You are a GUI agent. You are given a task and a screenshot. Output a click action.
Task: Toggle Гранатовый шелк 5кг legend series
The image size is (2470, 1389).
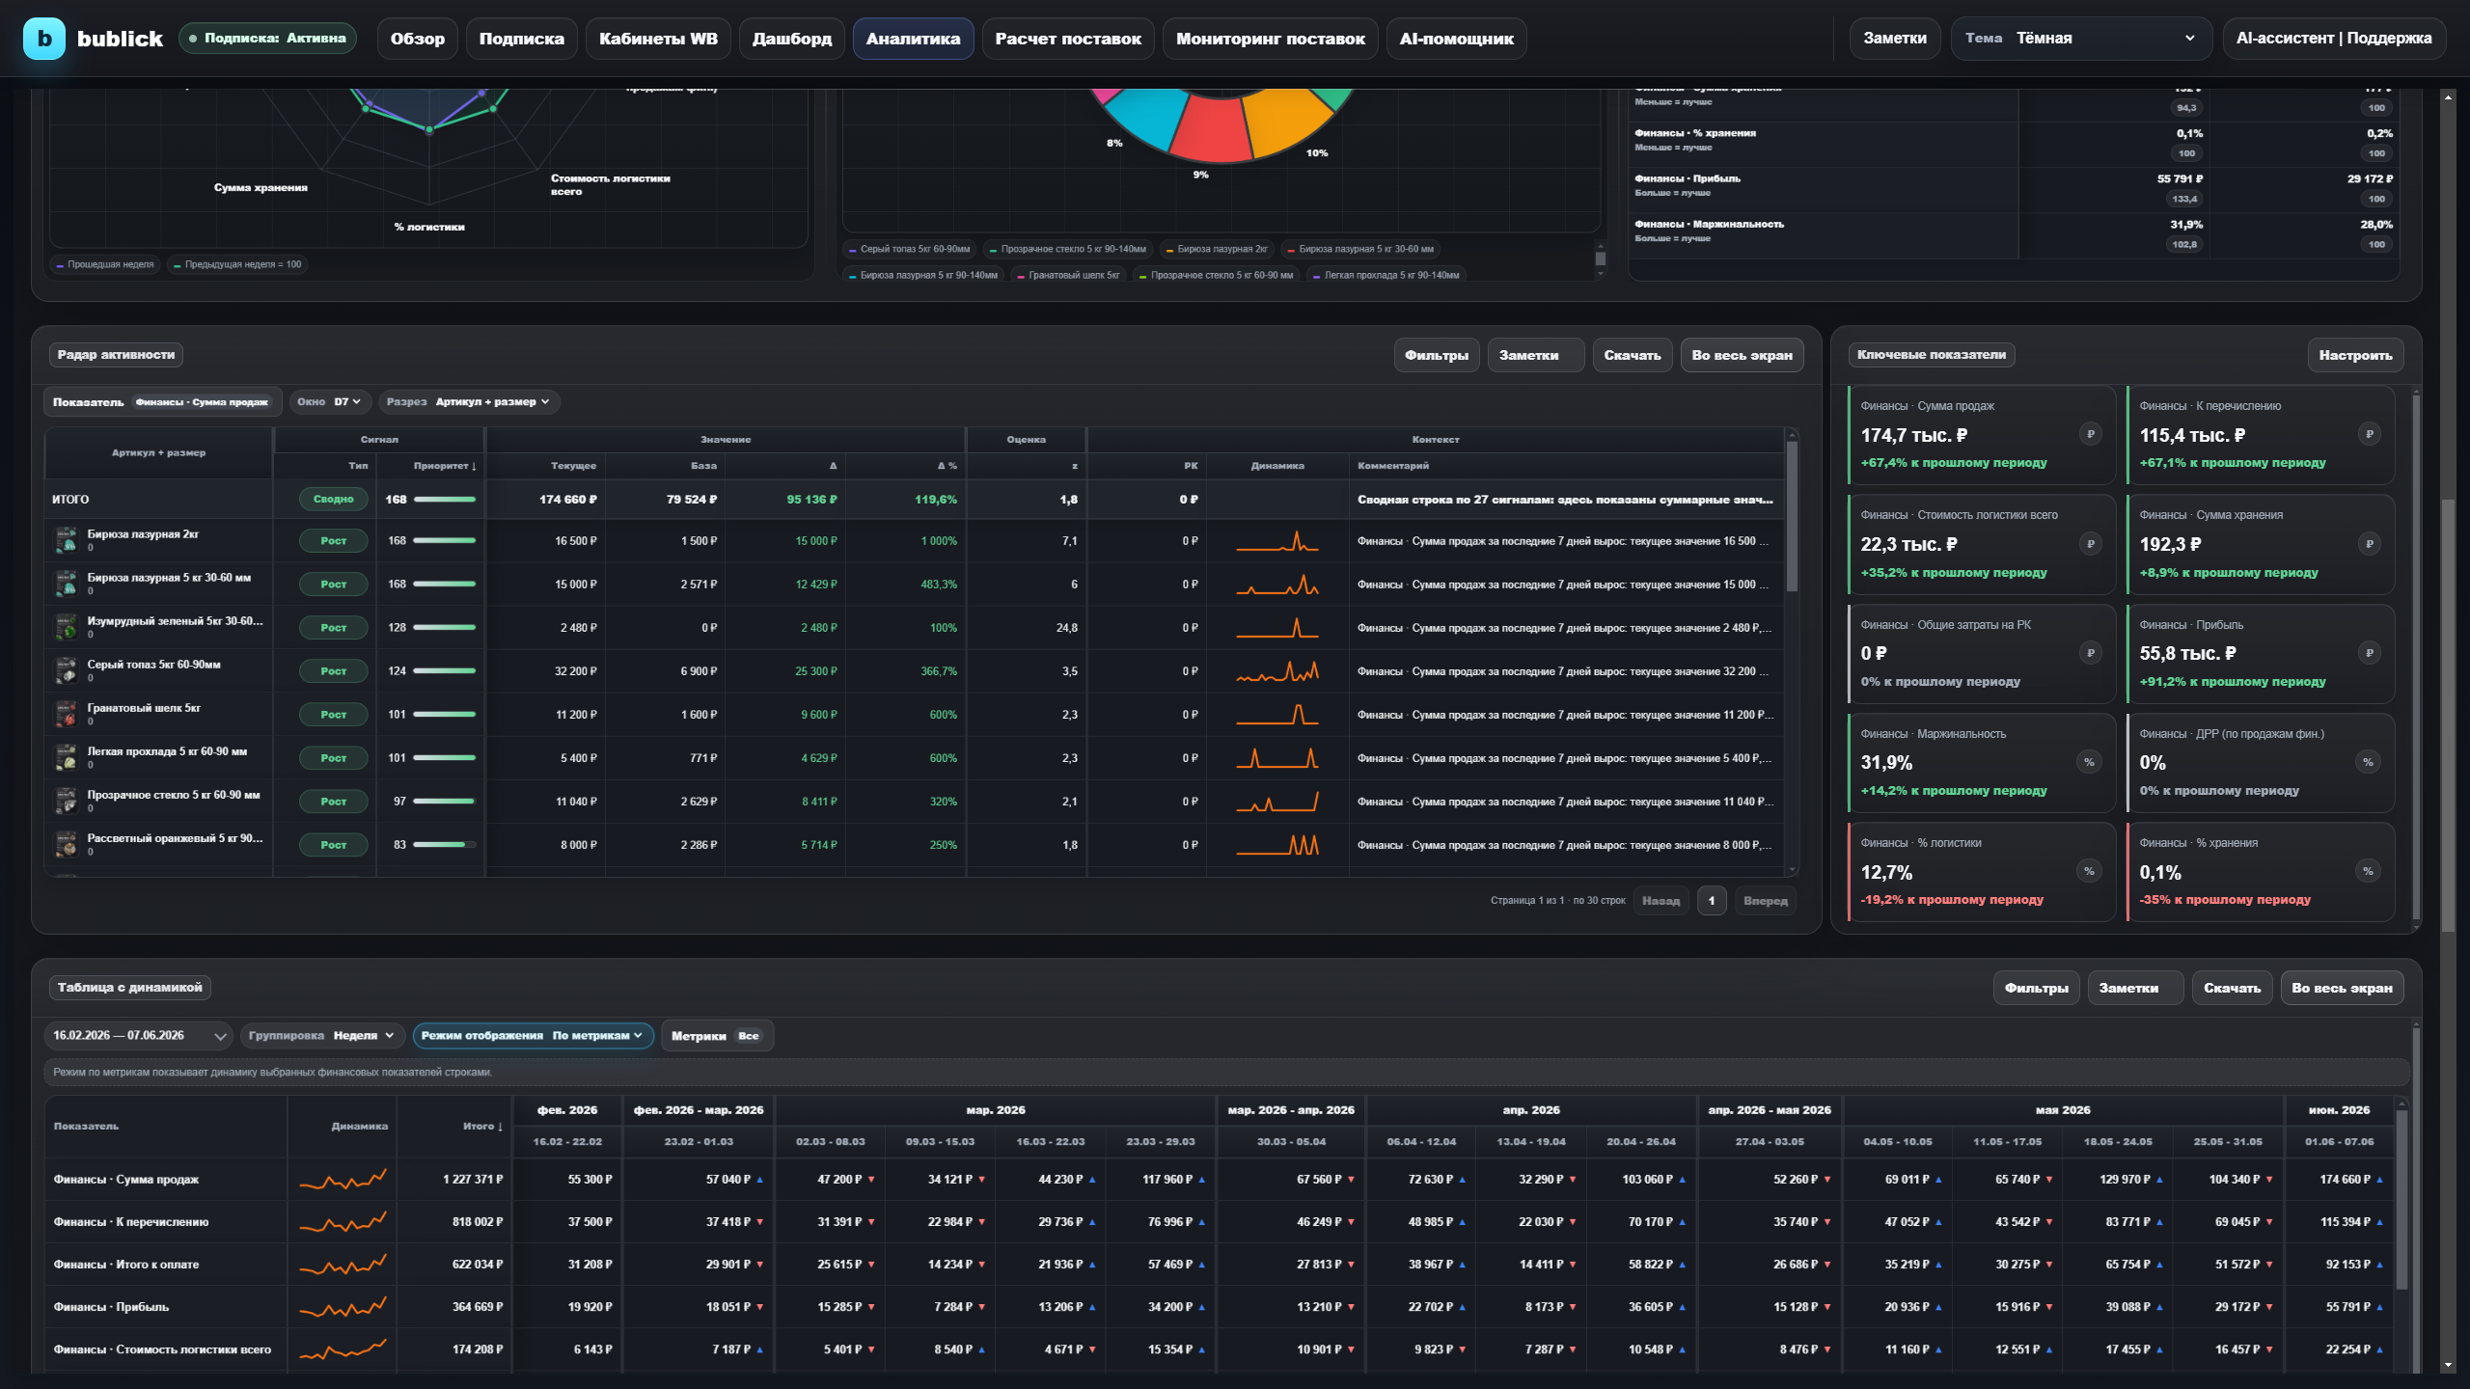1068,275
